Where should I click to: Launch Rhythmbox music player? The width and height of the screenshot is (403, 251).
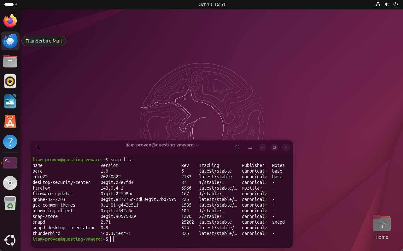point(10,81)
